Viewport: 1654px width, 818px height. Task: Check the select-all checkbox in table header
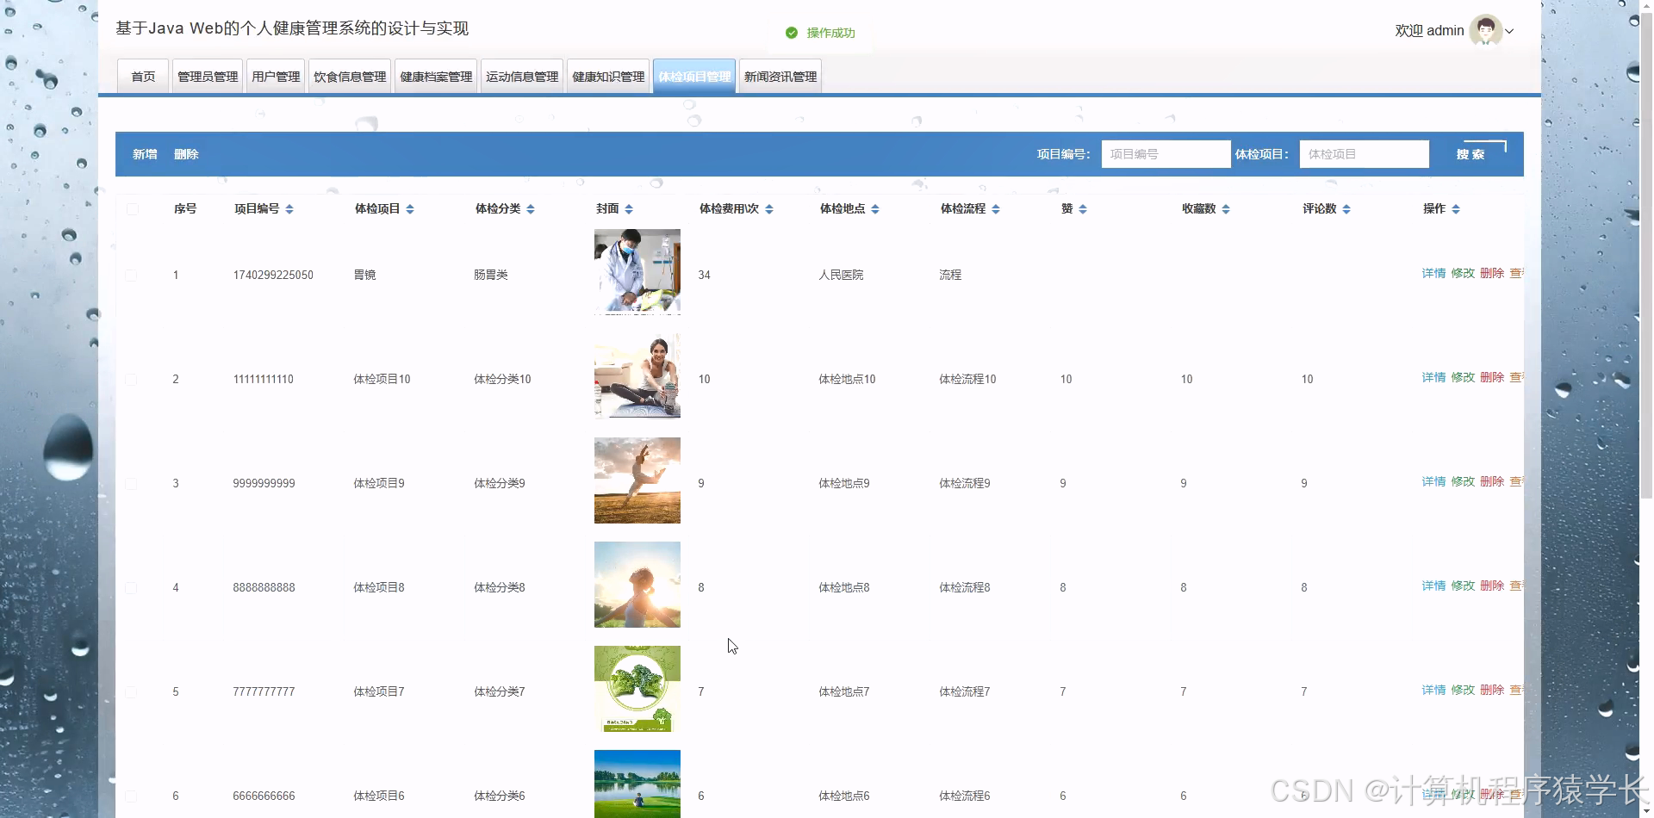click(132, 208)
